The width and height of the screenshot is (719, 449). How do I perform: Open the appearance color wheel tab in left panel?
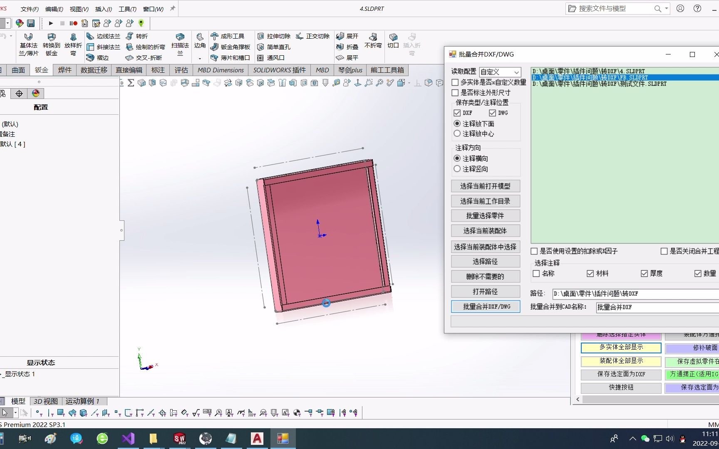pos(36,94)
